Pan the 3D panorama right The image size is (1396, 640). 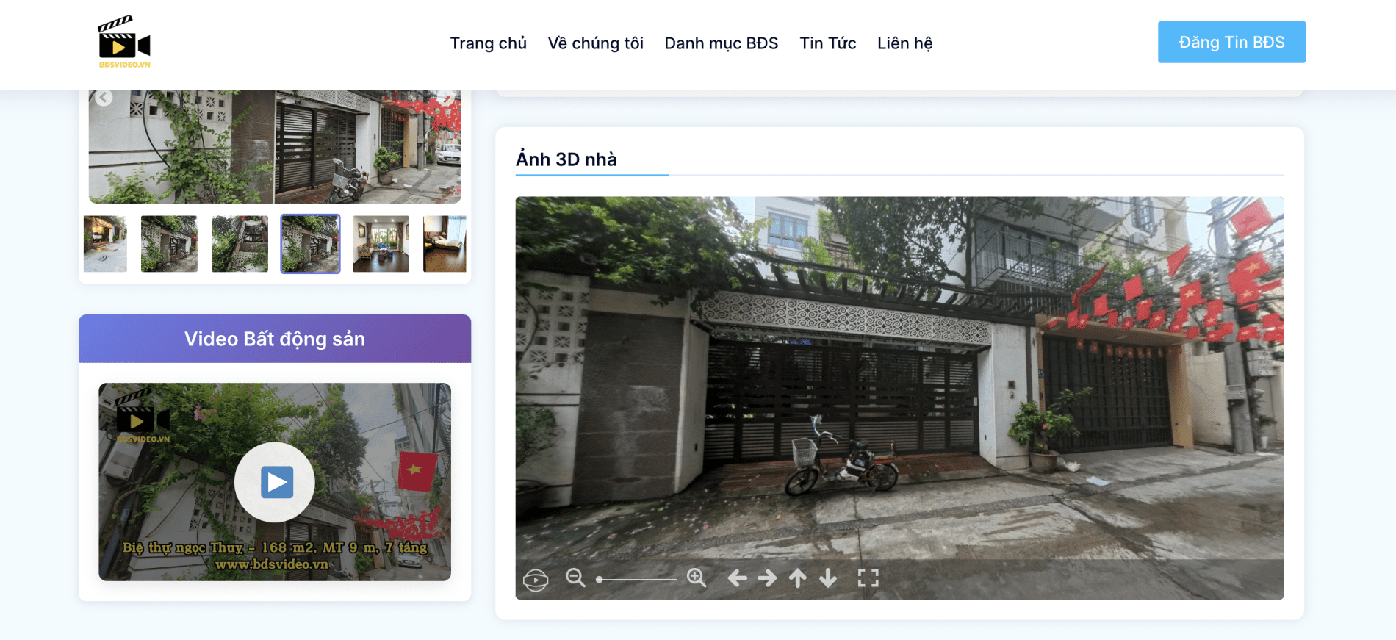pos(767,579)
